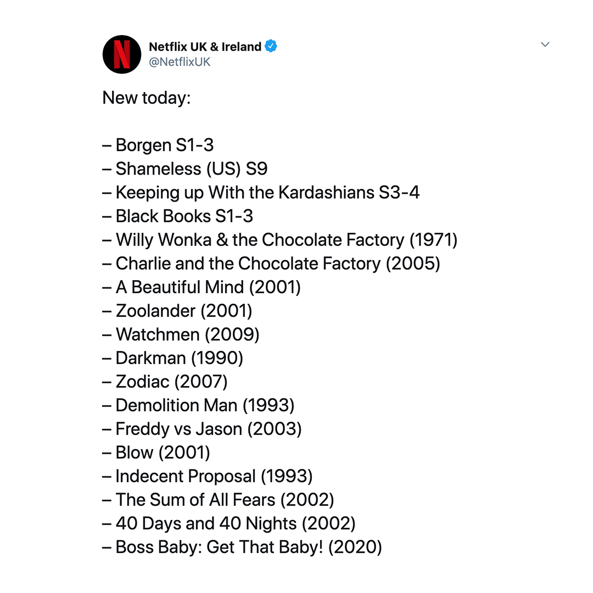593x593 pixels.
Task: Open the Netflix UK & Ireland profile name
Action: pyautogui.click(x=205, y=47)
